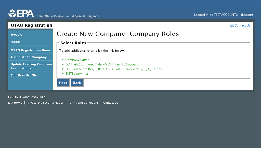The image size is (261, 148).
Task: Click the Logout link
Action: click(247, 15)
